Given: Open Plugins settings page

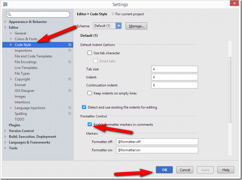Looking at the screenshot, I should pos(14,125).
